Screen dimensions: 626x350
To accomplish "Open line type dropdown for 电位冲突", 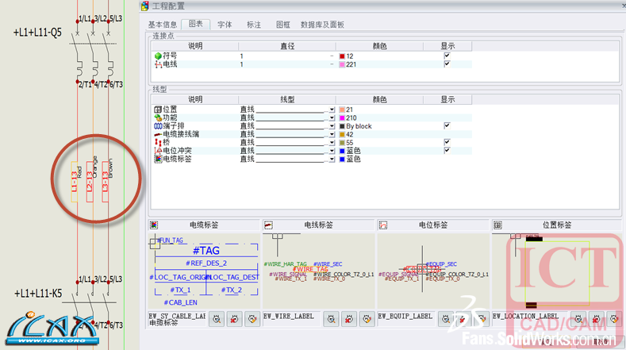I will coord(332,151).
